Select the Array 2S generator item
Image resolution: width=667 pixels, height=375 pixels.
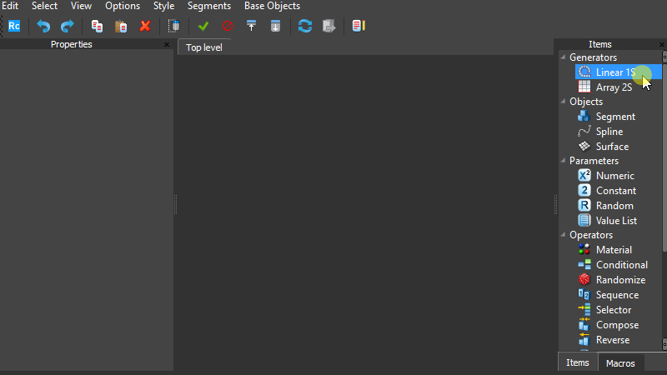614,87
